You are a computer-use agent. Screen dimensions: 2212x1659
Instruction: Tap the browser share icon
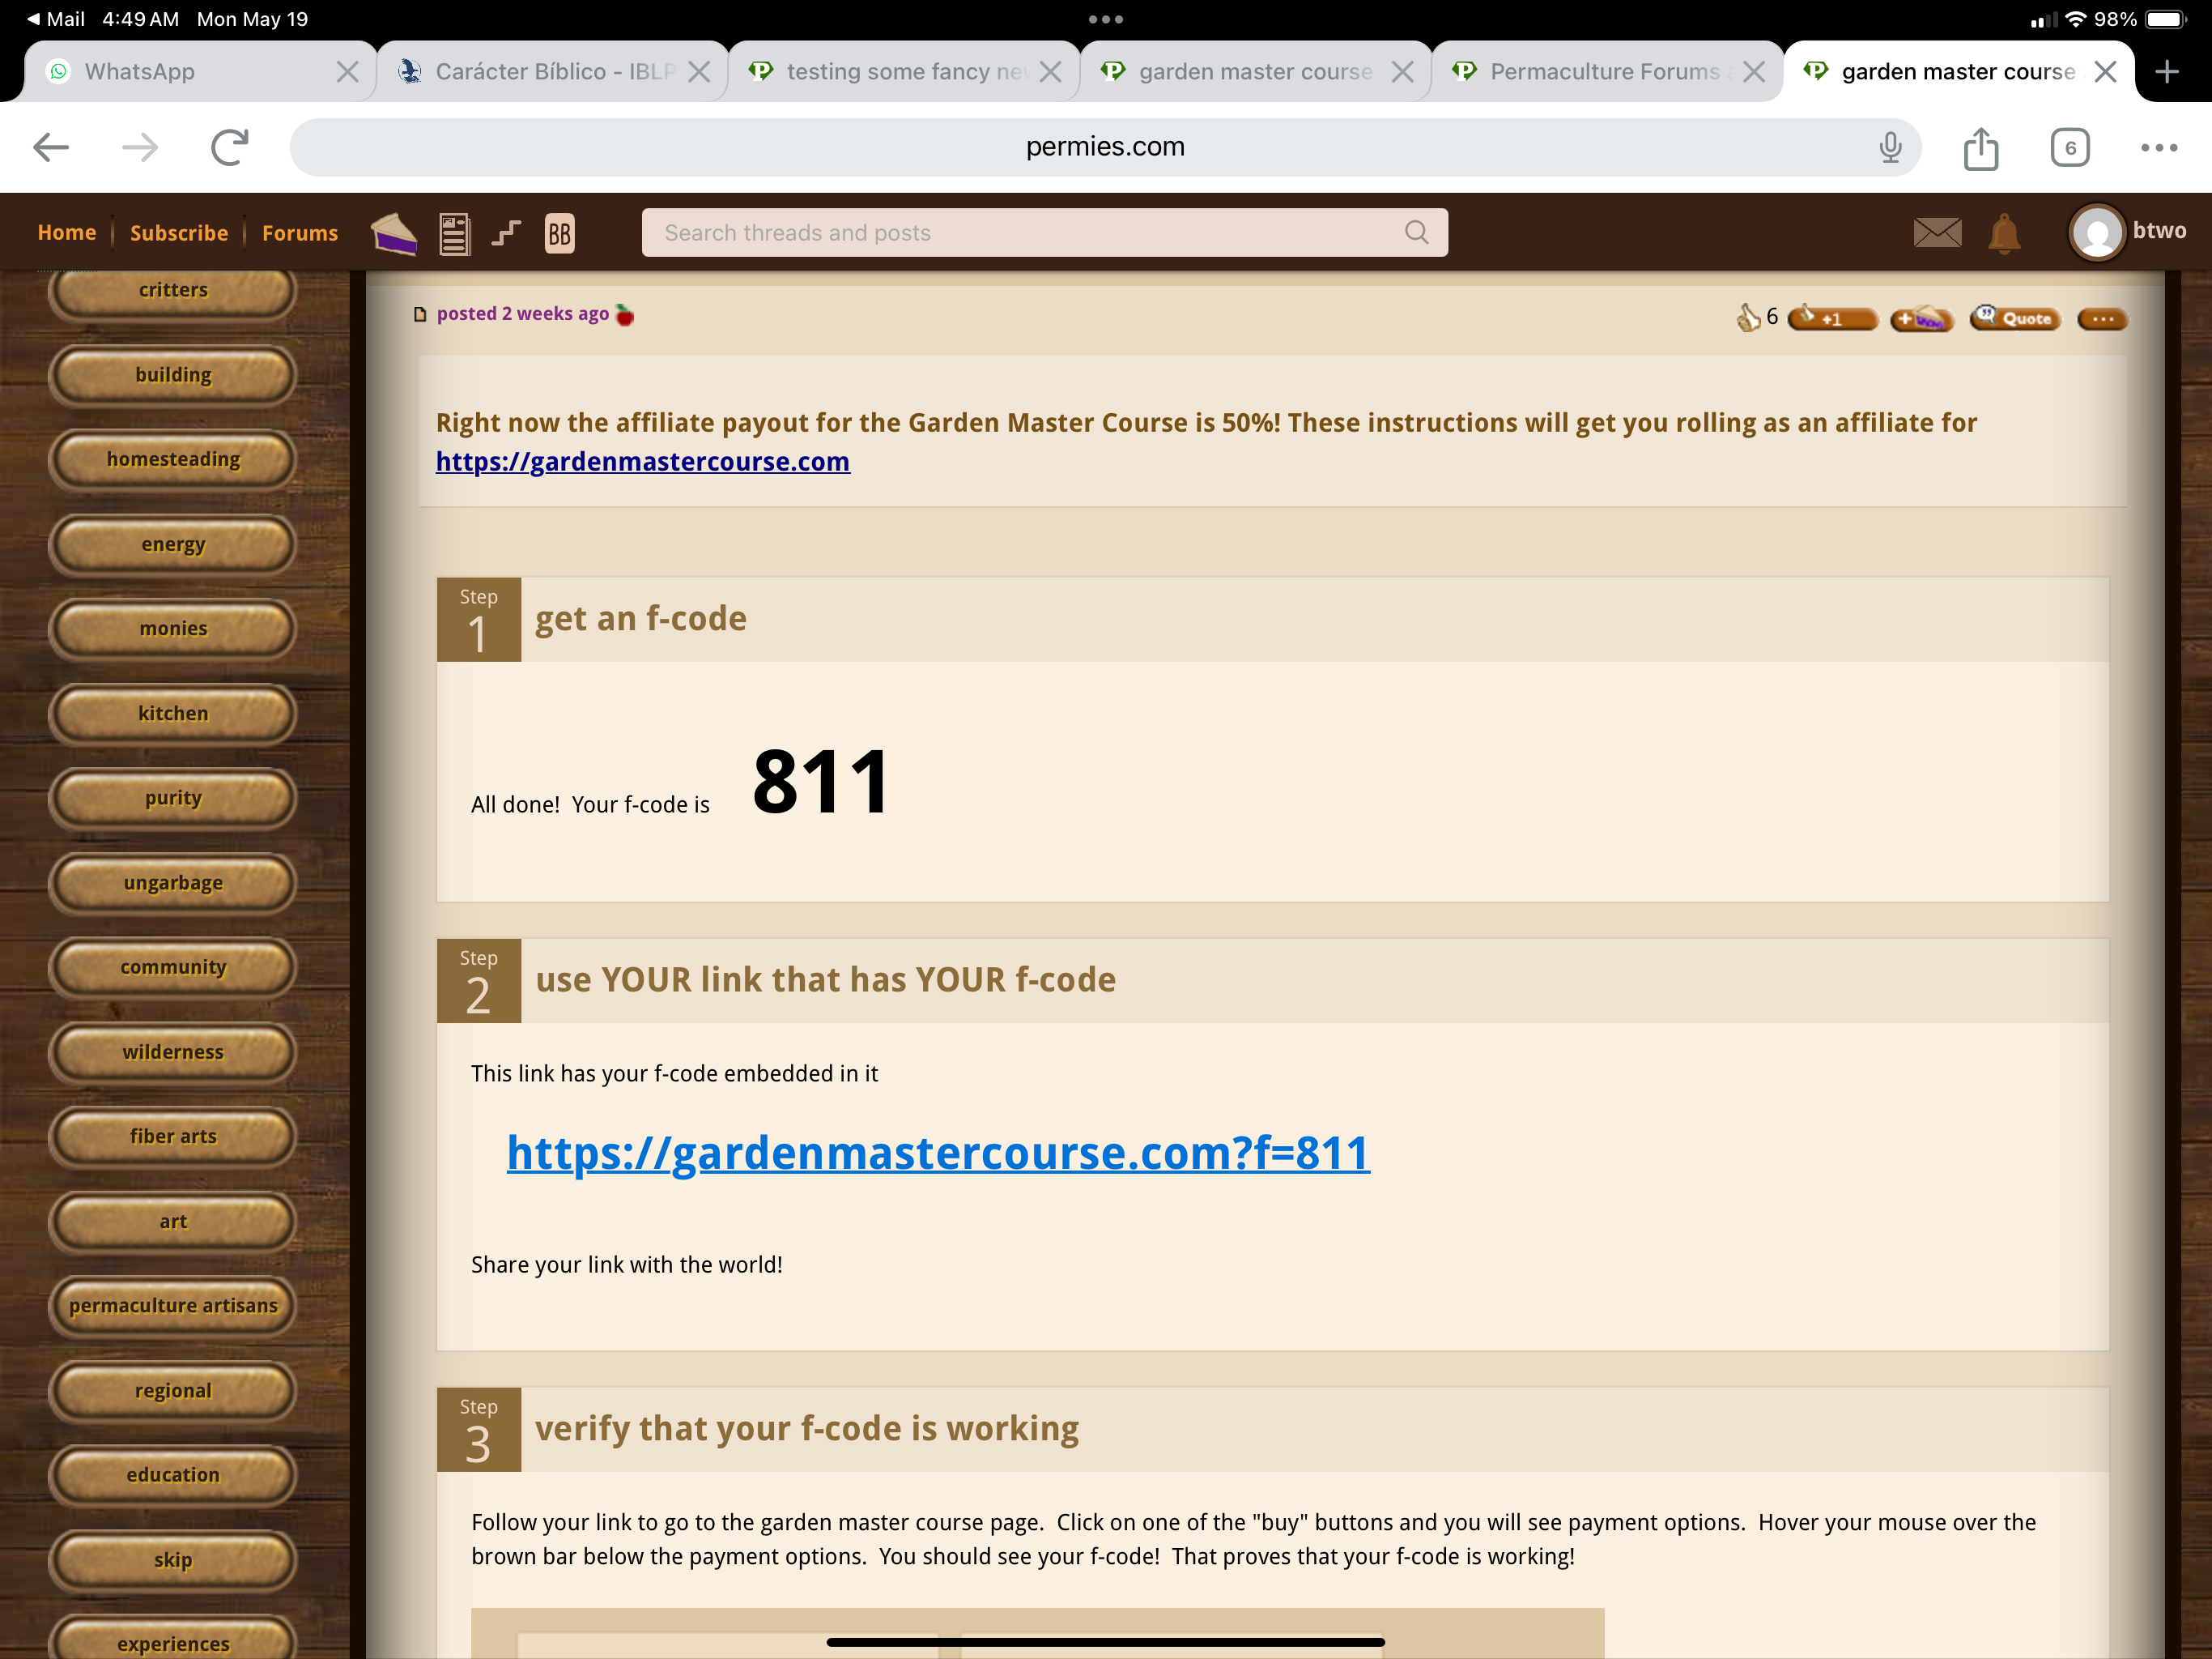1980,148
